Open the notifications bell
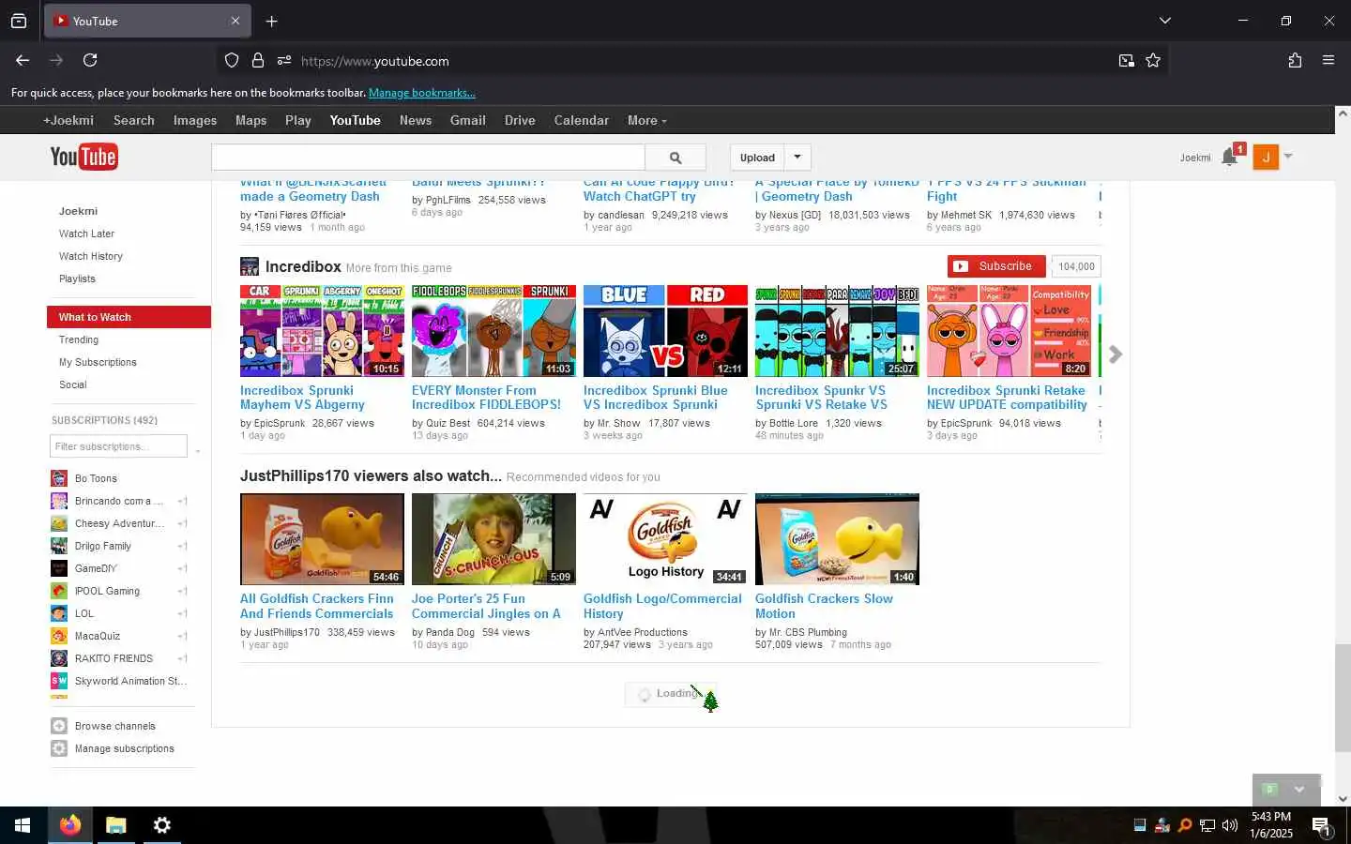The height and width of the screenshot is (844, 1351). 1229,157
